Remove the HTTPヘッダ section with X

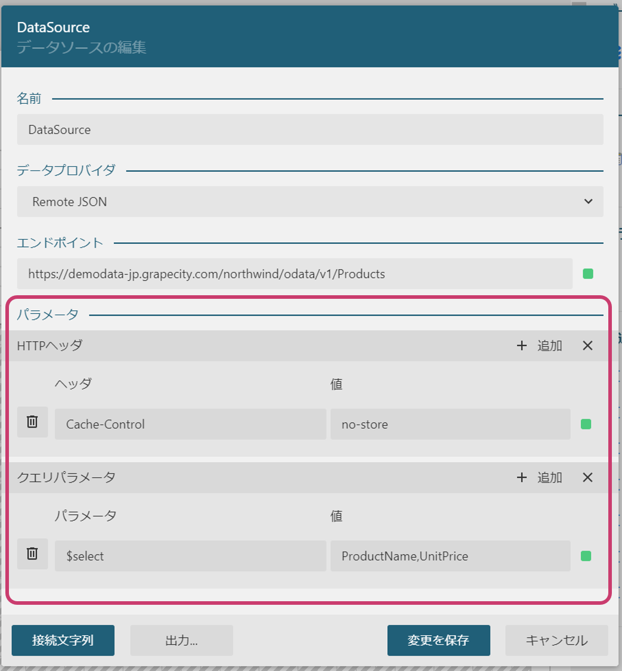click(587, 345)
